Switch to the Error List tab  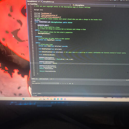35,93
